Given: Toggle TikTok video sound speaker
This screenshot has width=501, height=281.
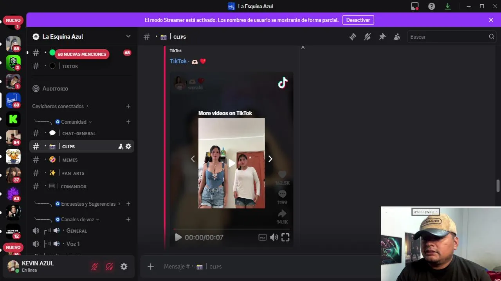Looking at the screenshot, I should 274,237.
